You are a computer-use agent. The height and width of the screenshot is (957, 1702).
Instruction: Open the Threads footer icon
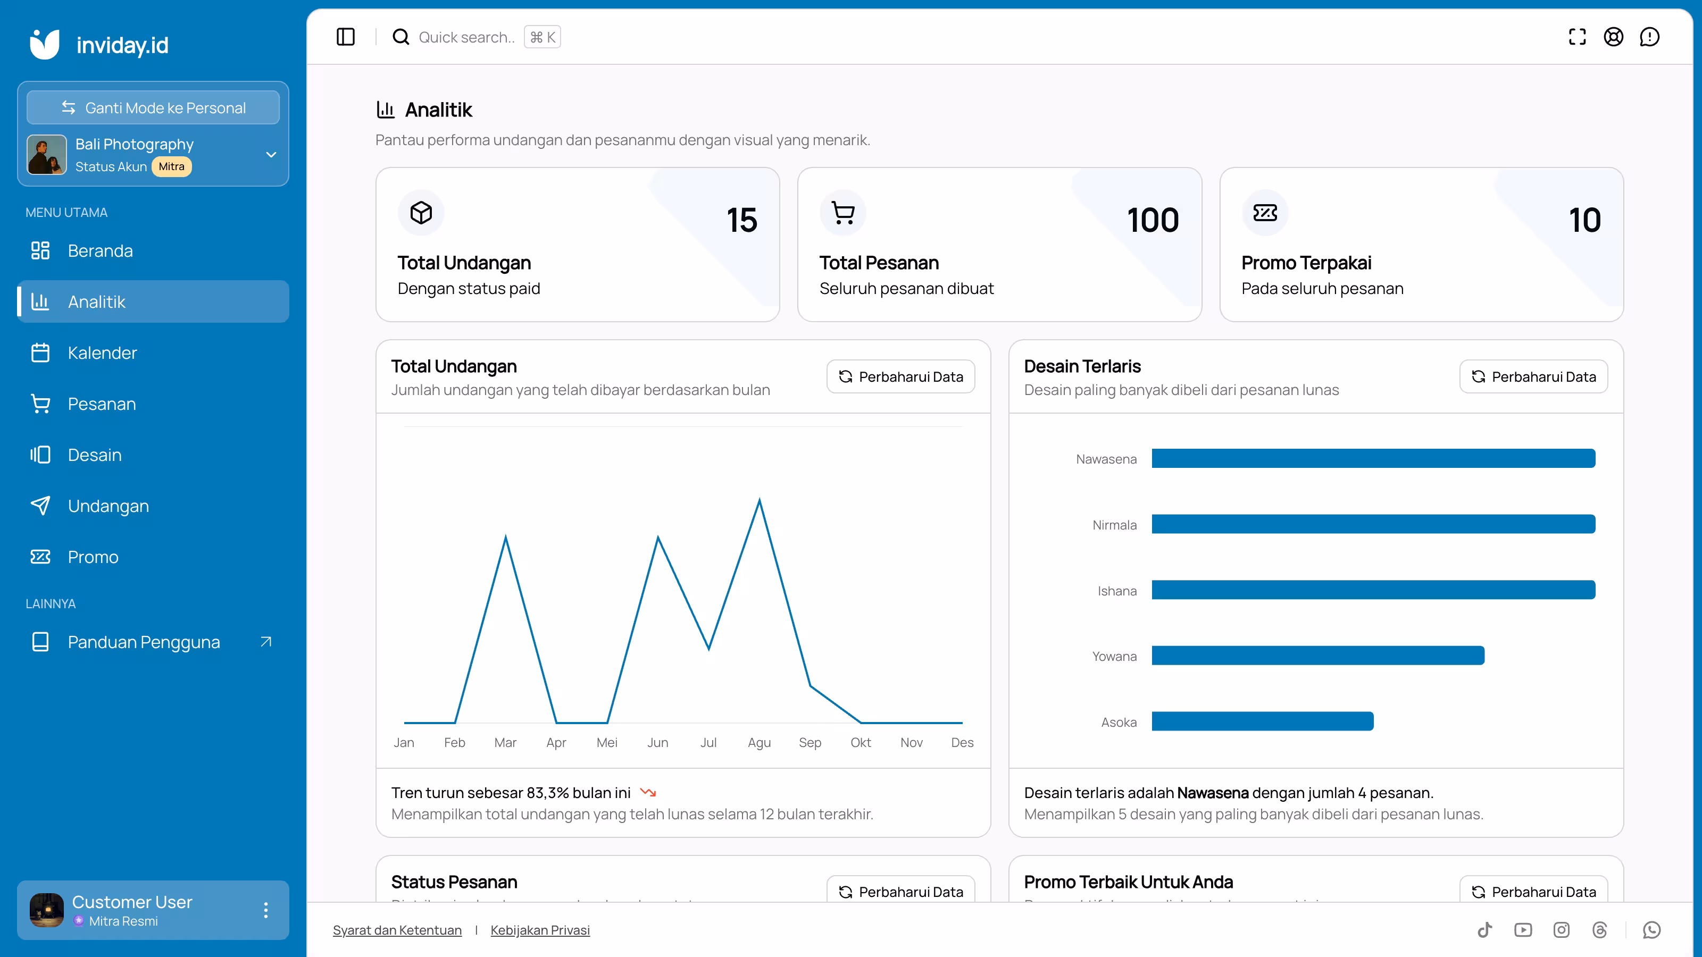coord(1599,930)
